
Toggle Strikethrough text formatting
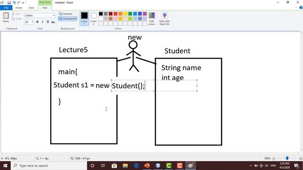[x=53, y=22]
